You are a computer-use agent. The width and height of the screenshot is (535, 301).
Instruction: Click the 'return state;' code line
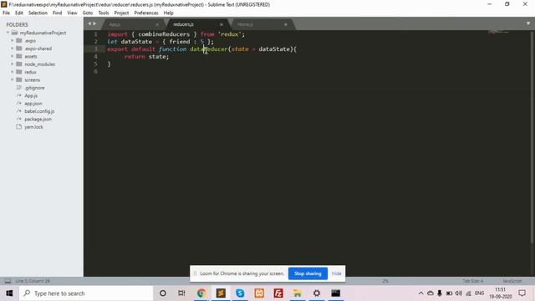click(x=147, y=57)
